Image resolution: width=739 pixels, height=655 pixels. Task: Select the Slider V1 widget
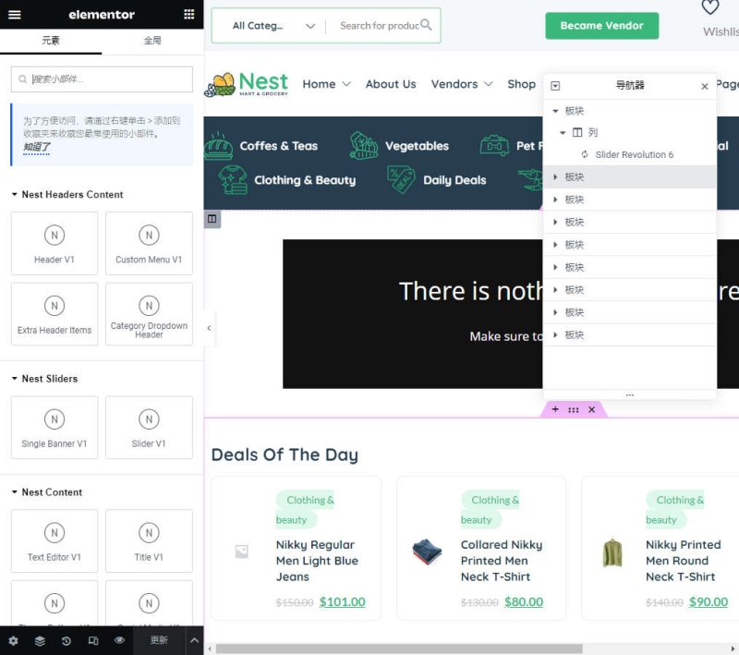[x=149, y=428]
